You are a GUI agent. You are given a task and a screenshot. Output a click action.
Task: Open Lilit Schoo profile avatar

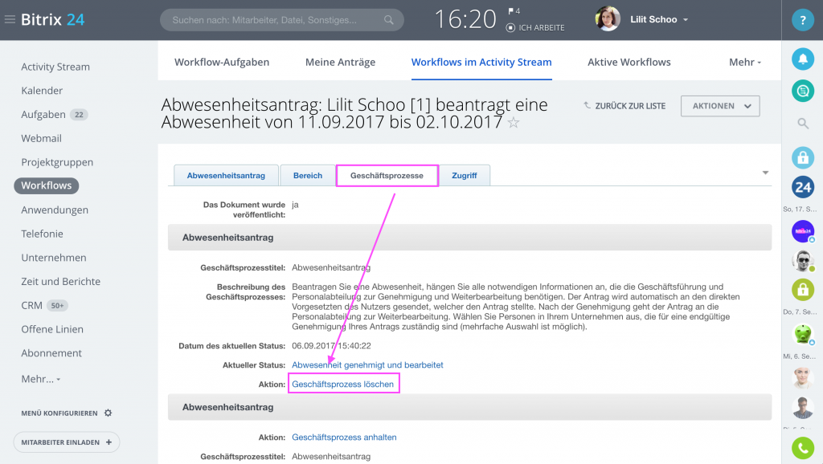(608, 19)
